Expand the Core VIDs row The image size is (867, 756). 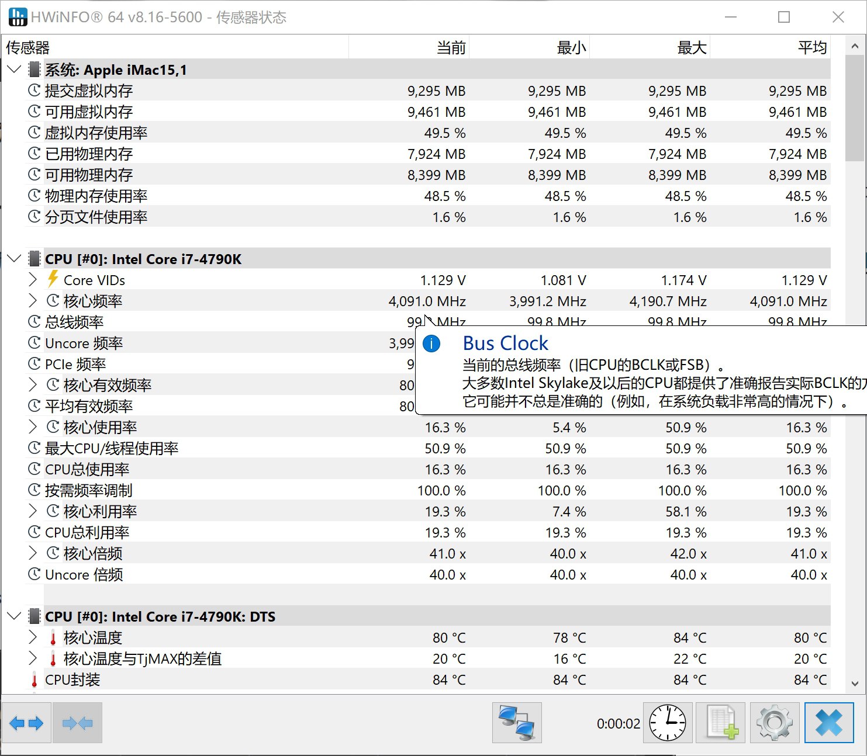click(x=33, y=280)
